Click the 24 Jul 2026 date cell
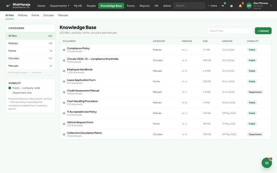Viewport: 277px width, 173px height. pos(228,50)
